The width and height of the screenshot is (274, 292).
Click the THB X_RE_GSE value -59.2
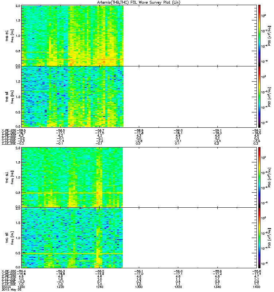256,131
